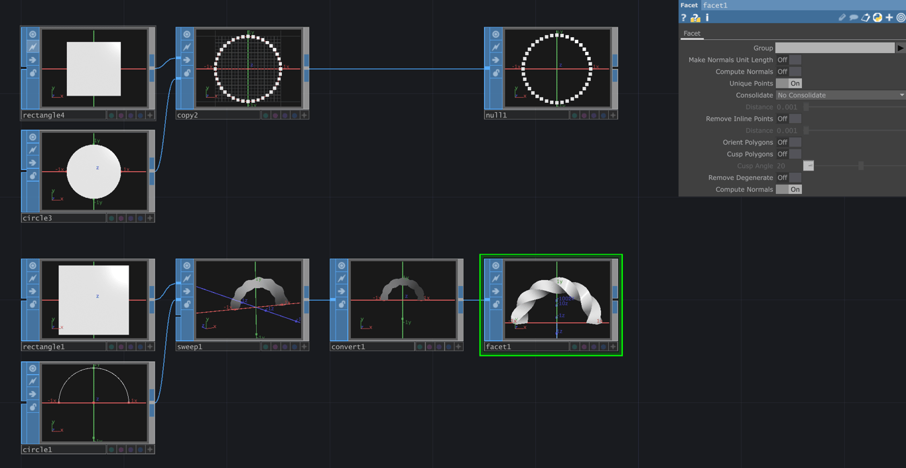Click the plus expander icon in dialog header
Viewport: 906px width, 468px height.
tap(889, 17)
